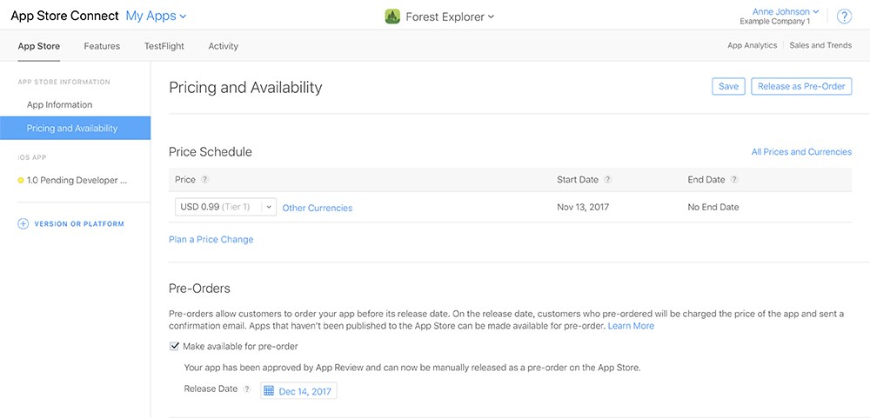
Task: Expand the My Apps dropdown
Action: tap(156, 16)
